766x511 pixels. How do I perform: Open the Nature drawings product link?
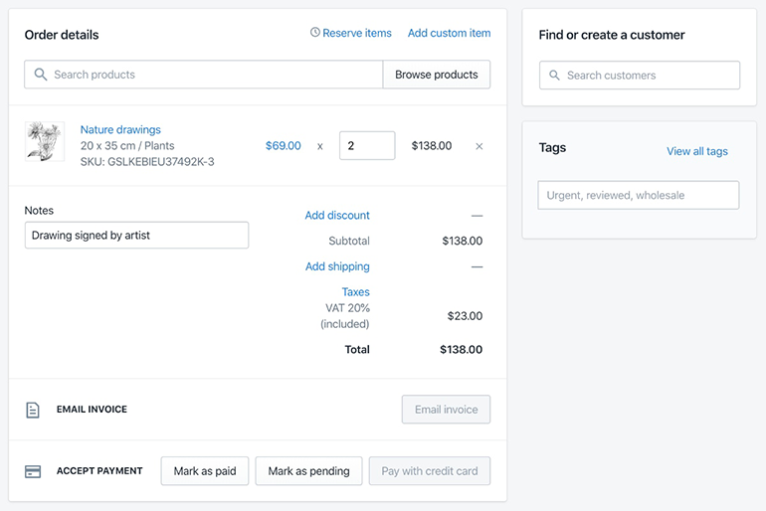pyautogui.click(x=120, y=129)
